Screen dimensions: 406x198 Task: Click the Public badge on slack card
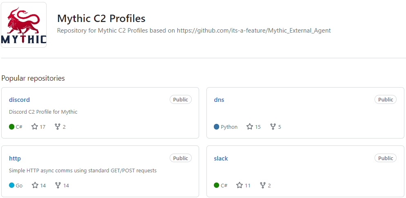pyautogui.click(x=386, y=158)
